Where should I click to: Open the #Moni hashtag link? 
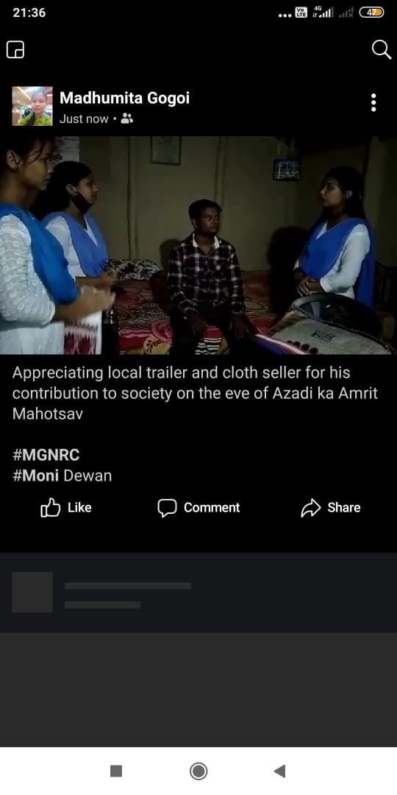pyautogui.click(x=36, y=476)
